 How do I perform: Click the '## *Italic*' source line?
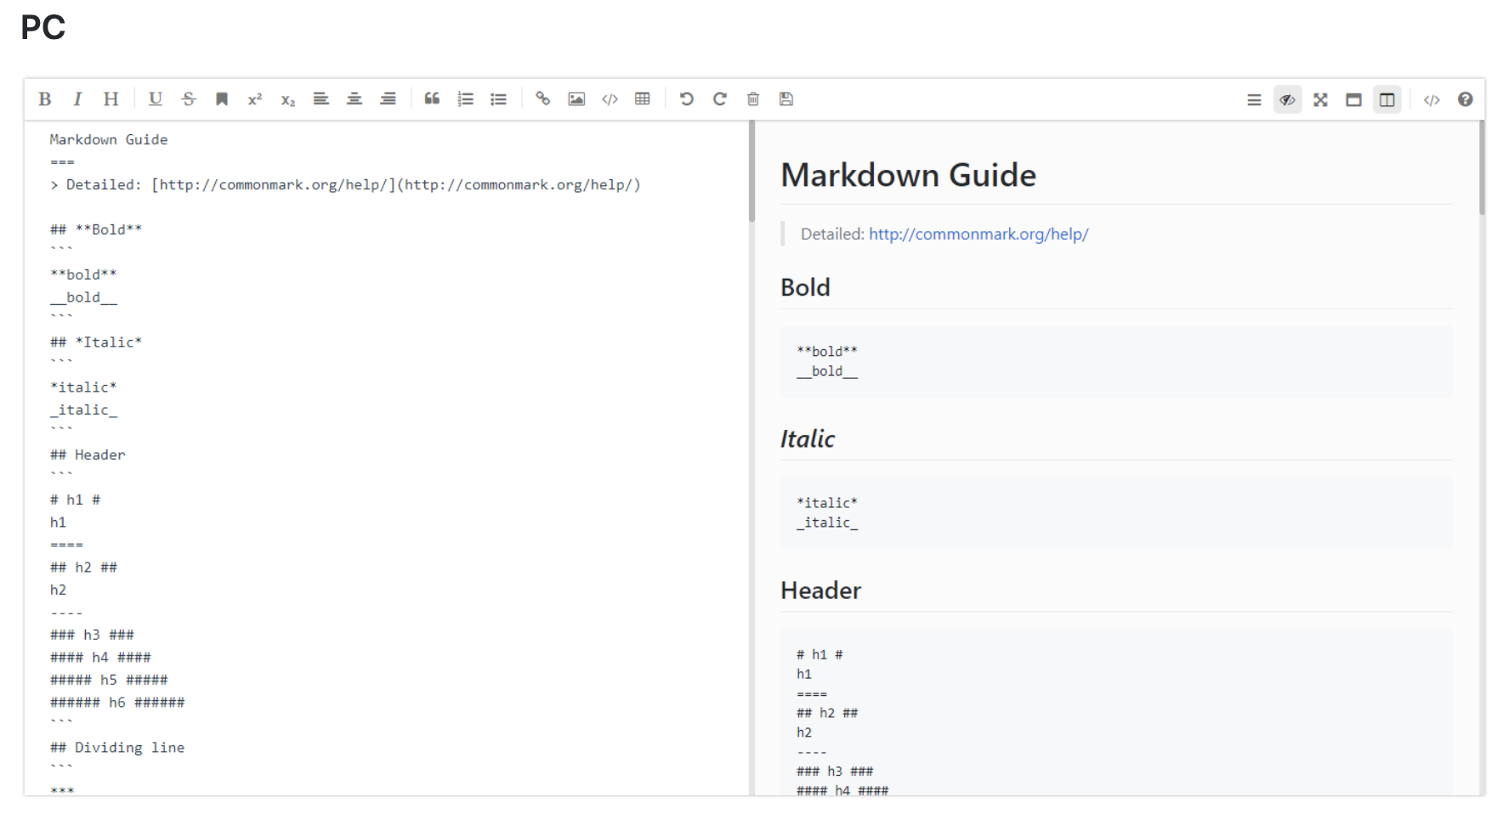coord(96,342)
